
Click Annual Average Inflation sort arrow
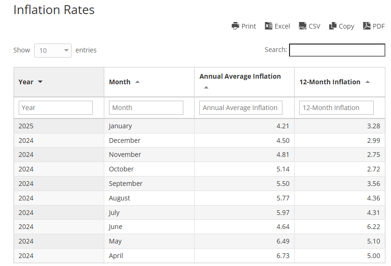click(206, 88)
